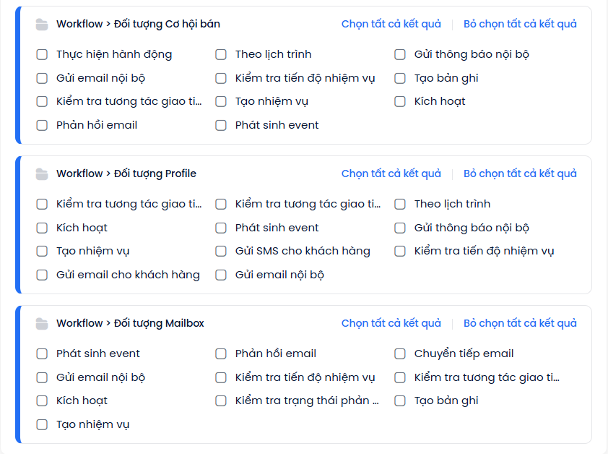Enable Phát sinh event under Profile
The image size is (608, 454).
click(x=221, y=228)
